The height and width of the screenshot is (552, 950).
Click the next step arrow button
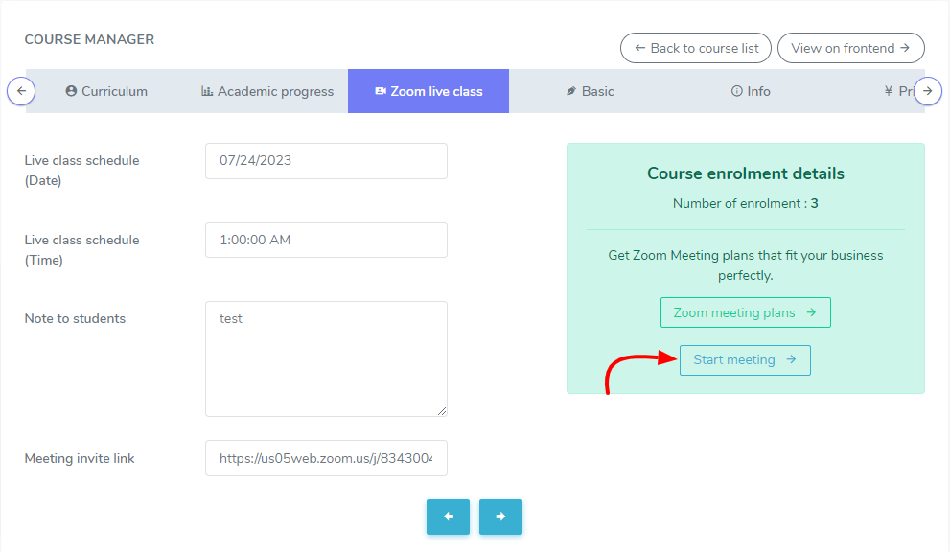click(500, 517)
